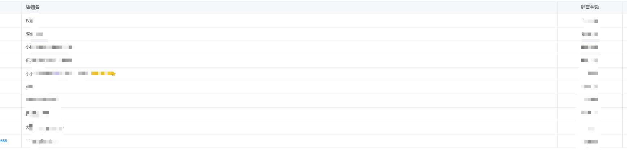627x150 pixels.
Task: Select the shop name starting with 权
Action: (x=29, y=21)
